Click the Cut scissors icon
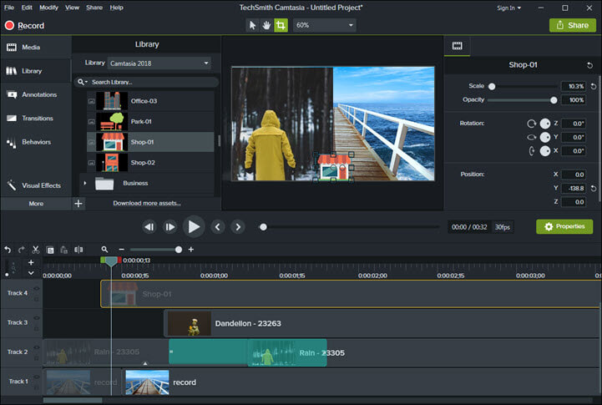The height and width of the screenshot is (405, 602). click(x=36, y=249)
